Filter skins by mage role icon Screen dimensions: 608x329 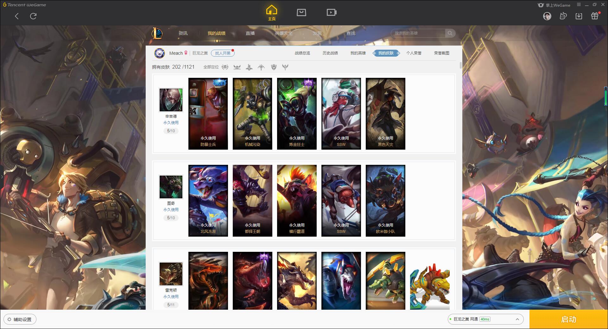tap(249, 67)
